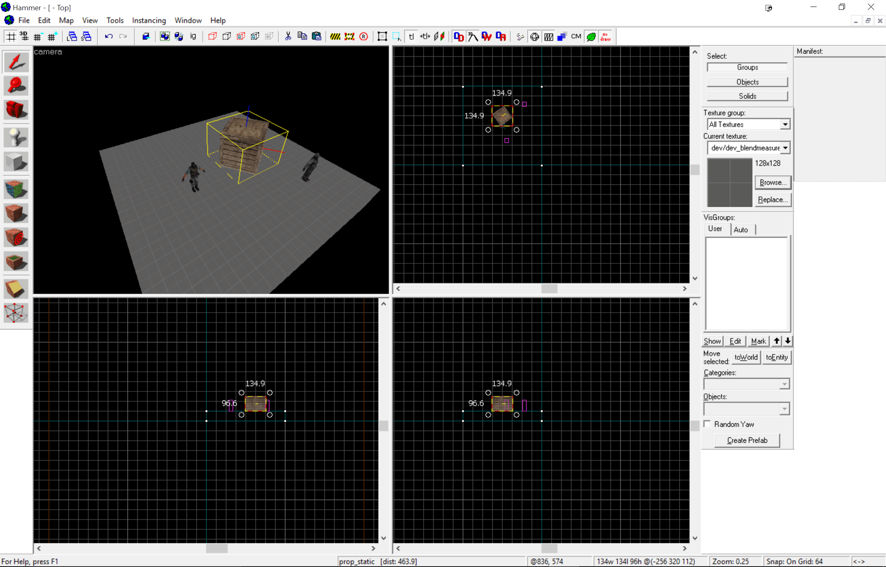Open the Texture group dropdown
The image size is (886, 567).
click(x=785, y=124)
